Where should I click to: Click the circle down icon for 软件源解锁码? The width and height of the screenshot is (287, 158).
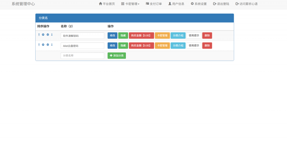tap(47, 35)
